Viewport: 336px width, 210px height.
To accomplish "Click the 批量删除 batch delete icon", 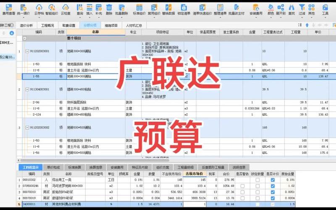I will pyautogui.click(x=121, y=8).
